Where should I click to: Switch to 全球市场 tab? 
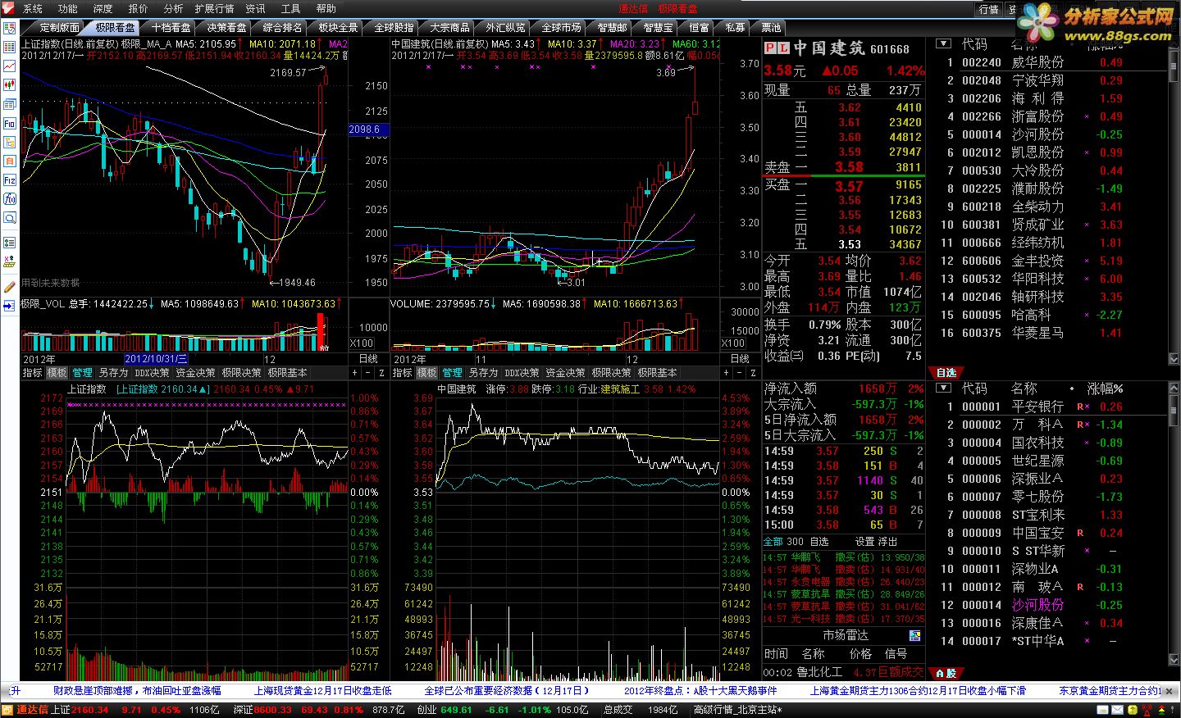click(562, 27)
